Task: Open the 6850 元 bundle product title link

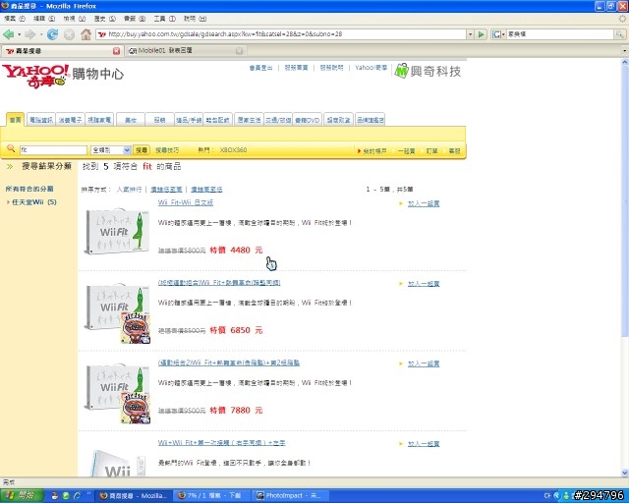Action: tap(219, 283)
